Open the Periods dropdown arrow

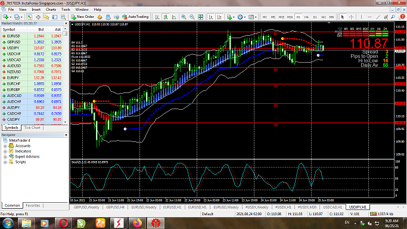244,17
